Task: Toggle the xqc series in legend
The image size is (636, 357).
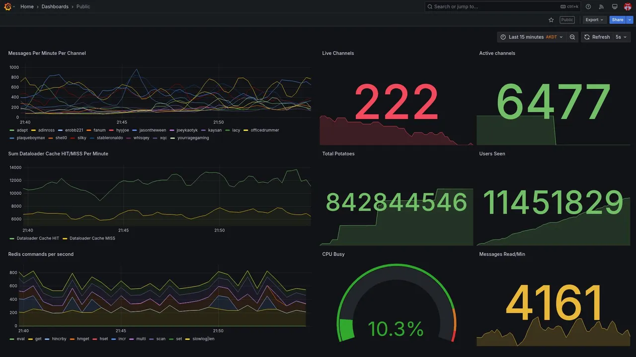Action: 160,138
